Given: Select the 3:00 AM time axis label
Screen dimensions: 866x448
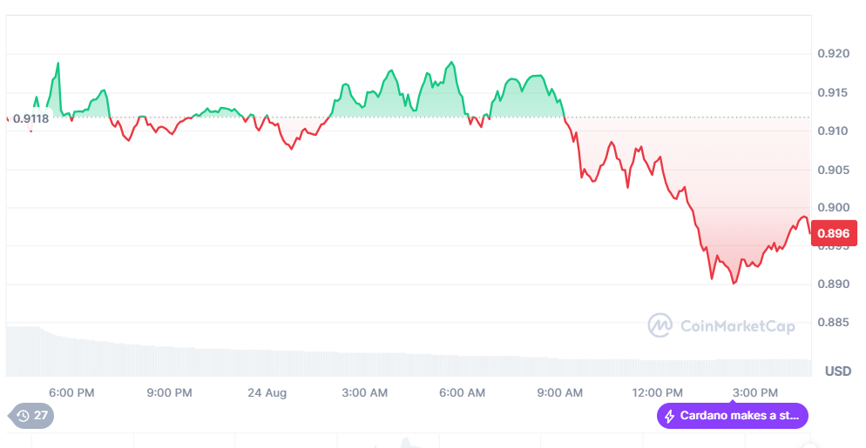Looking at the screenshot, I should 365,392.
